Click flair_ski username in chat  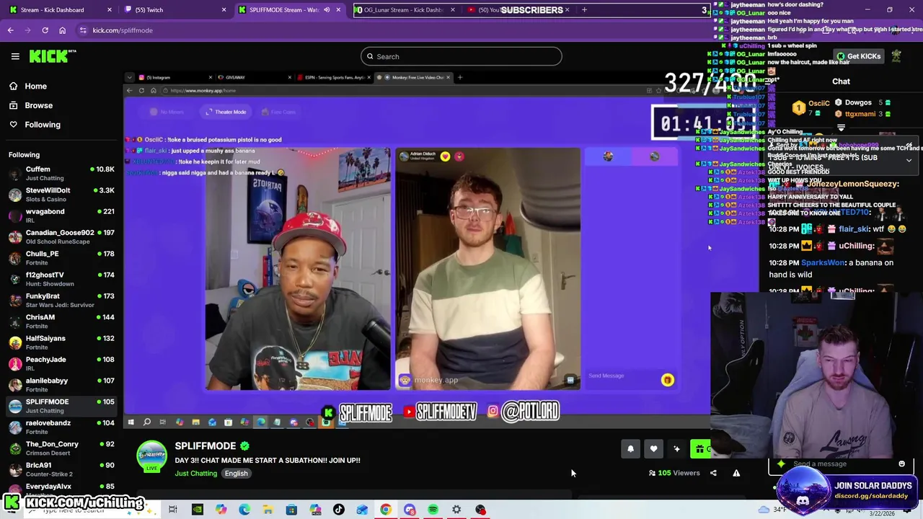[x=854, y=229]
